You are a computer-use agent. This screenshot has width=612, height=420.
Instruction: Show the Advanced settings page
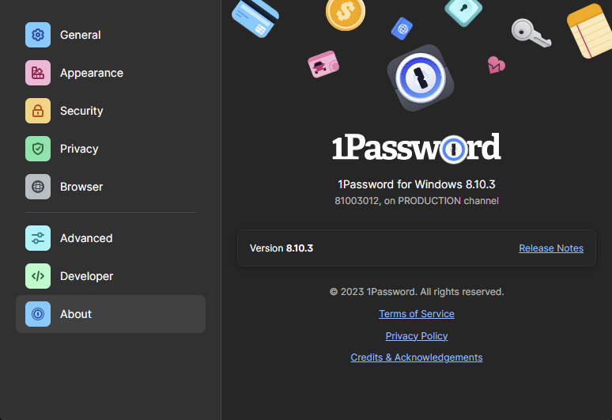click(86, 238)
